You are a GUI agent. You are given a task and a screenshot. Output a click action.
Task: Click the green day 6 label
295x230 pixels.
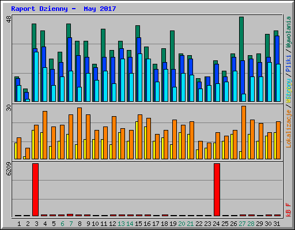click(62, 224)
